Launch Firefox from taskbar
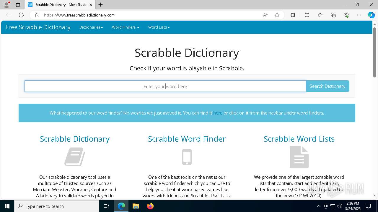The height and width of the screenshot is (212, 378). point(150,206)
